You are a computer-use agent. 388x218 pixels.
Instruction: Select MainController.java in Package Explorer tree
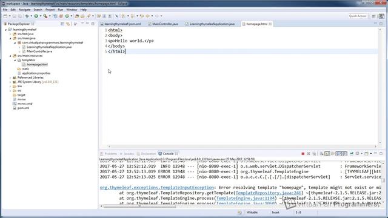39,51
